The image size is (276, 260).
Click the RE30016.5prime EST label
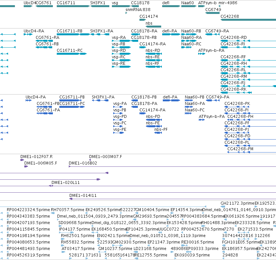pos(198,242)
